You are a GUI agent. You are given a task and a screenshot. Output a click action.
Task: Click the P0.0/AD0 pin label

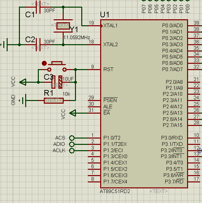(x=172, y=26)
